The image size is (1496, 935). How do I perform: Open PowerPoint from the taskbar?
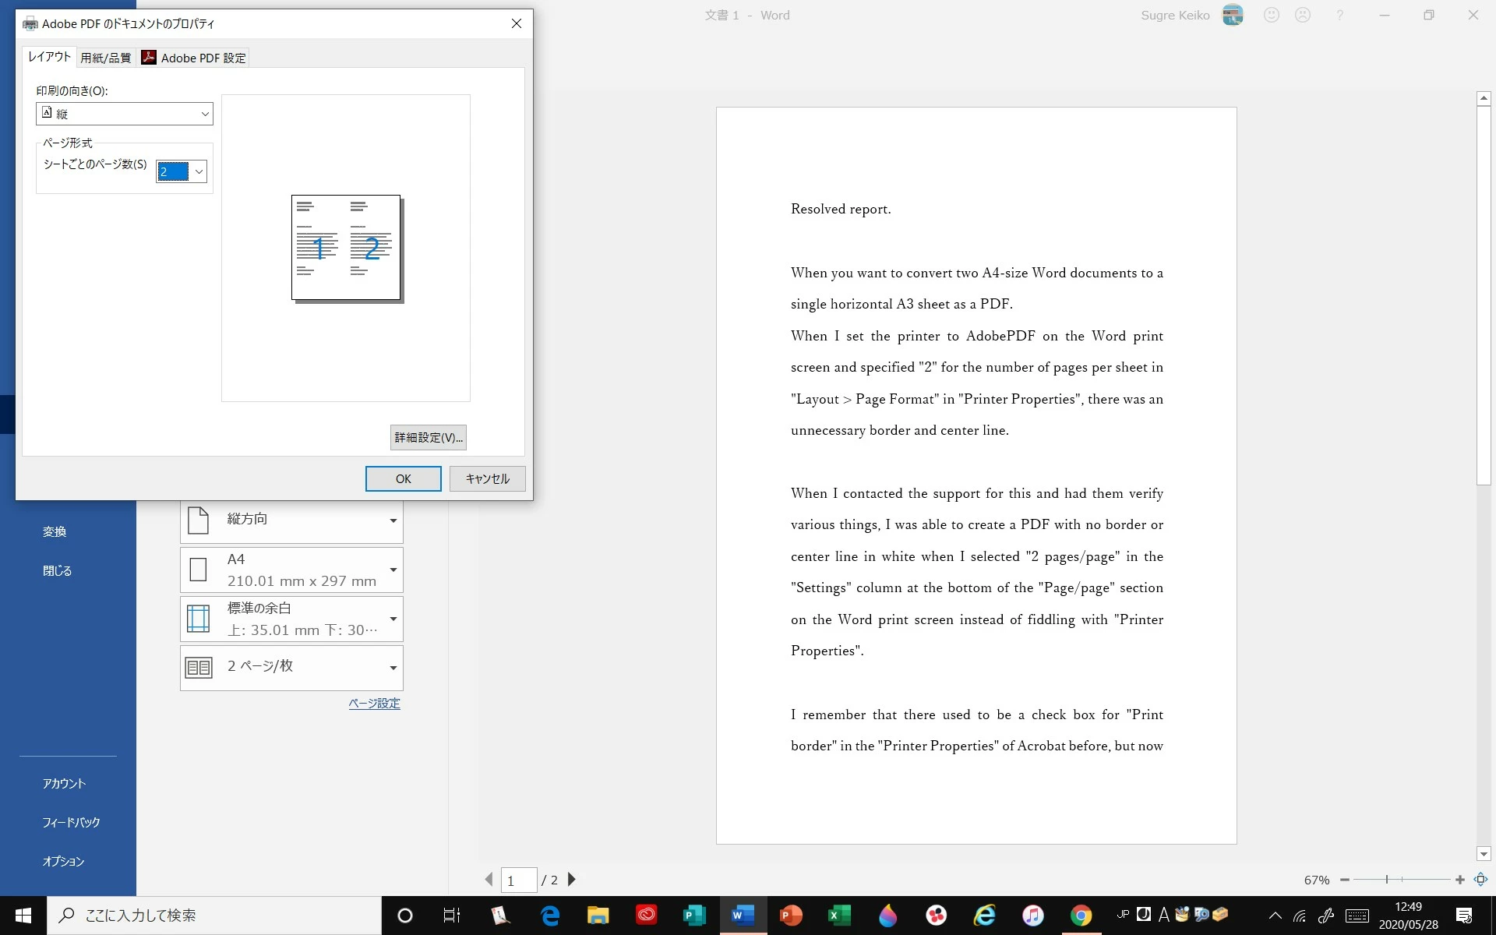click(x=790, y=916)
